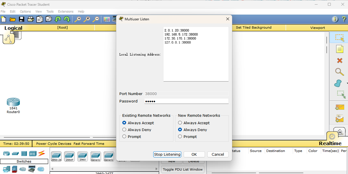Open the Help menu

(81, 12)
